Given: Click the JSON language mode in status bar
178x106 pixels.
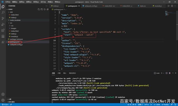Looking at the screenshot, I should 157,105.
